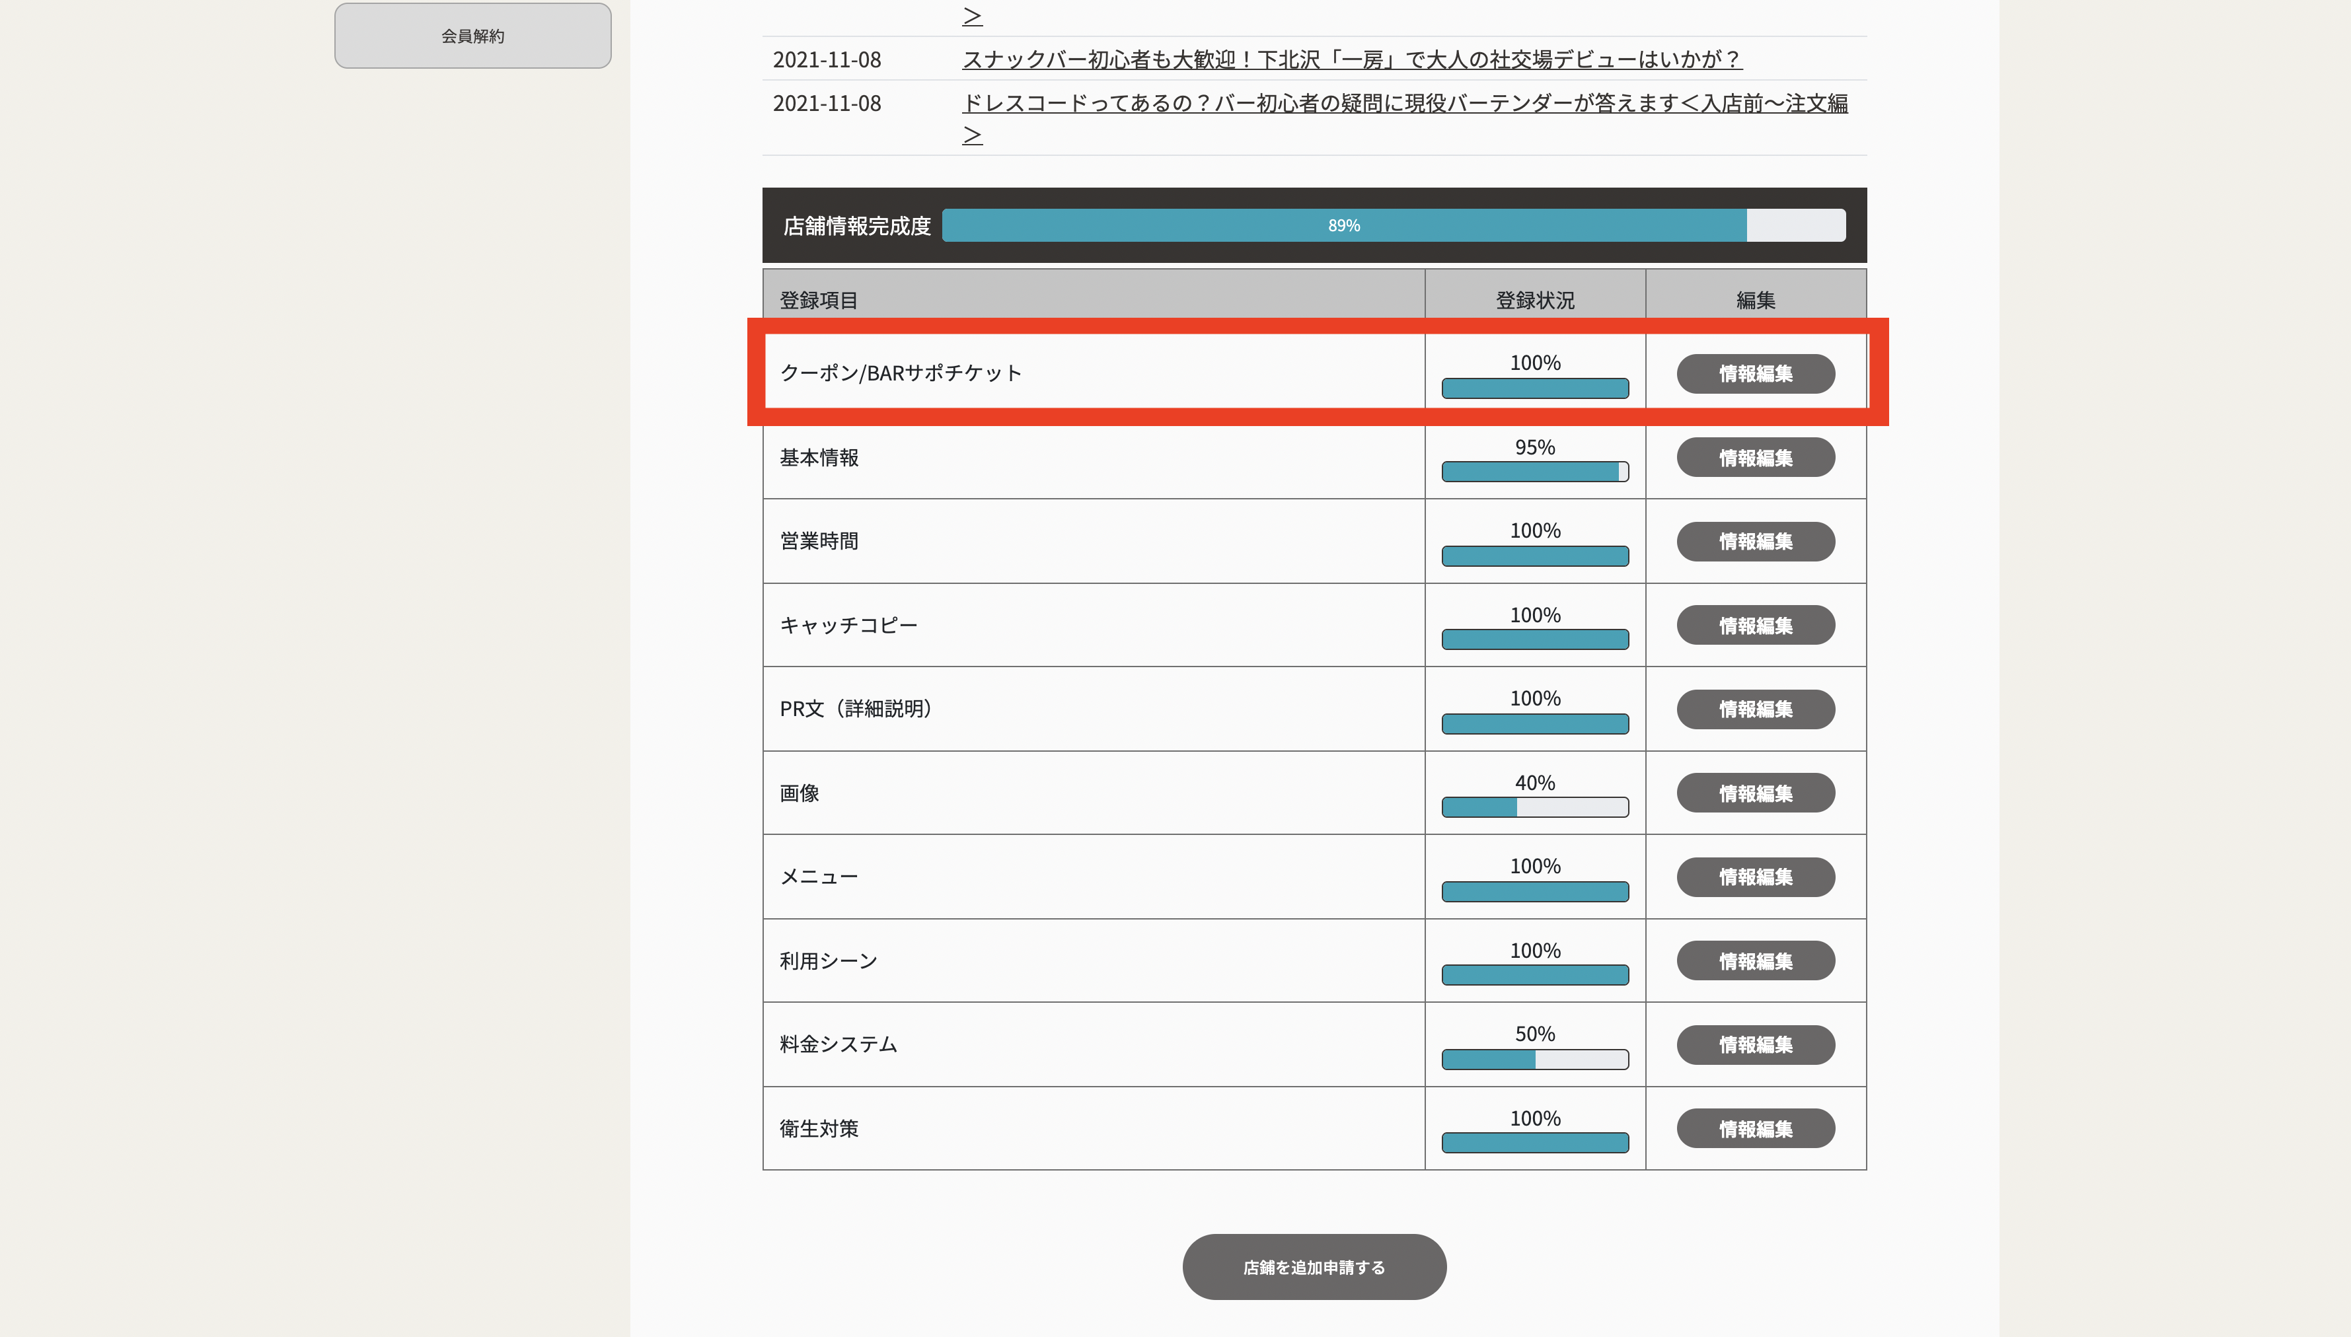Click the 89% 店舗情報完成度 progress bar
The height and width of the screenshot is (1337, 2351).
coord(1393,225)
